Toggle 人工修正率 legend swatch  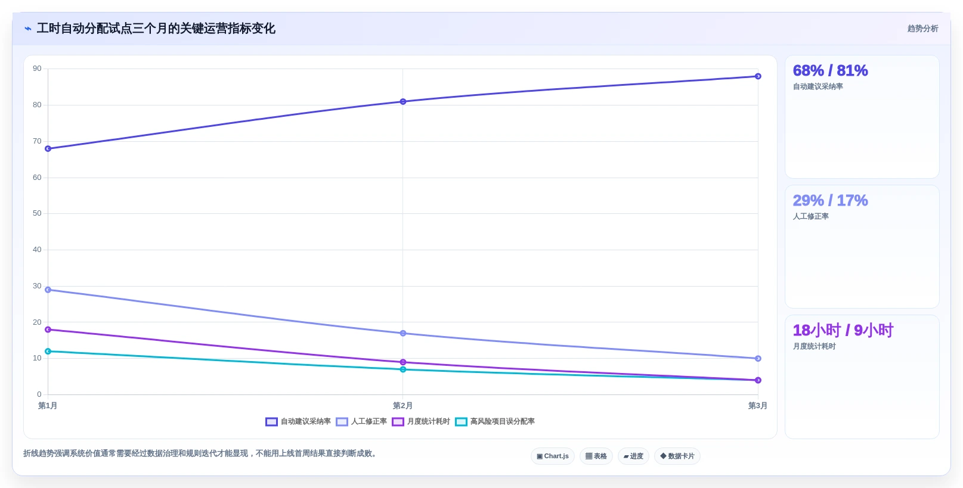pyautogui.click(x=342, y=422)
